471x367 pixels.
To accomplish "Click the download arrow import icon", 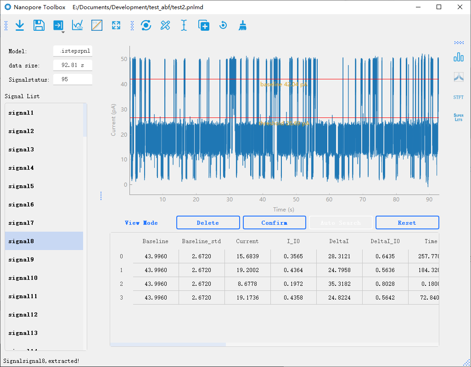I will [x=20, y=26].
